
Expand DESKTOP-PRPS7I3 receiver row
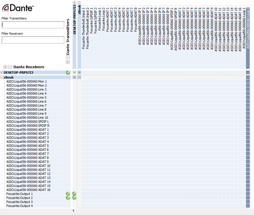2,73
